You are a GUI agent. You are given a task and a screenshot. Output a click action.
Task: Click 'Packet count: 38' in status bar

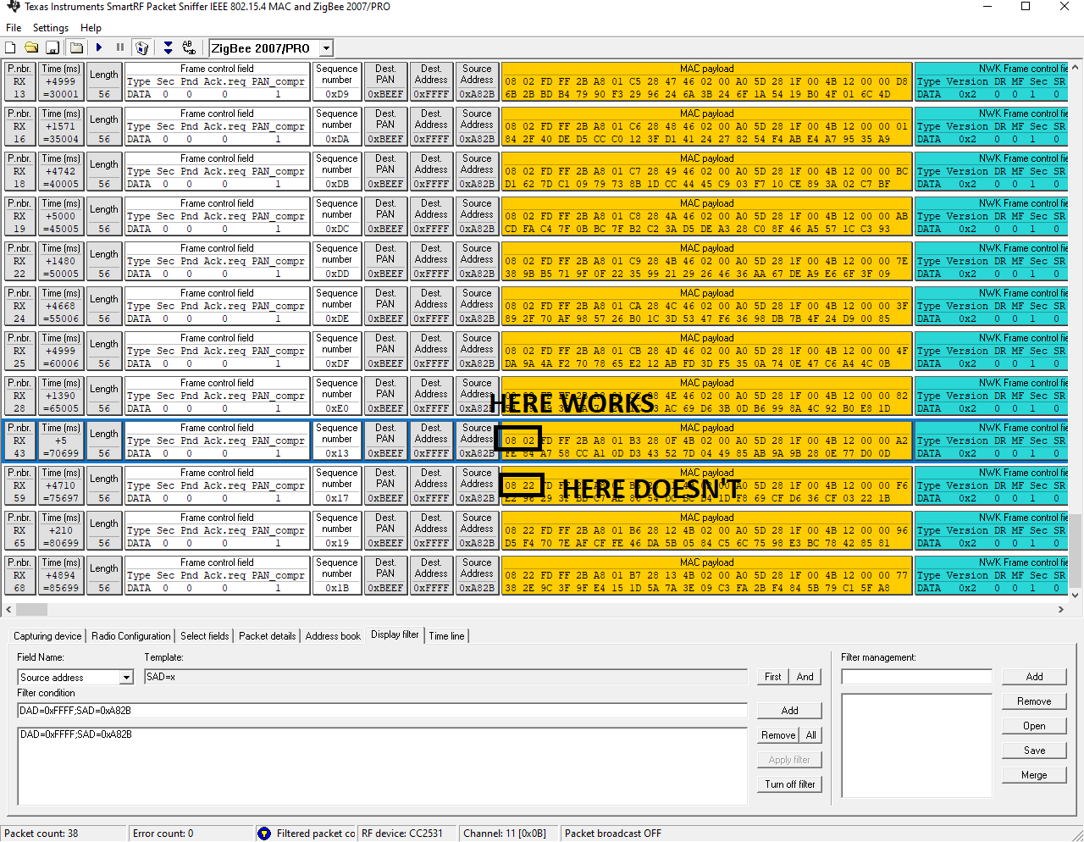coord(41,834)
